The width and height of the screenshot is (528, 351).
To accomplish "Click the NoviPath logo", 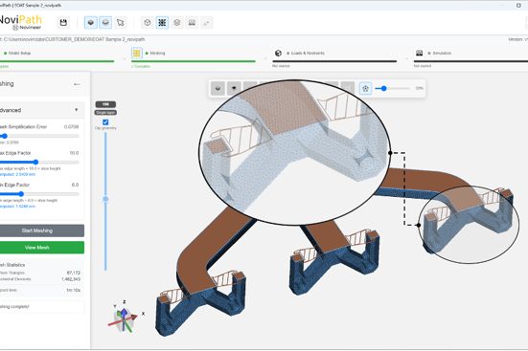I will click(x=21, y=23).
